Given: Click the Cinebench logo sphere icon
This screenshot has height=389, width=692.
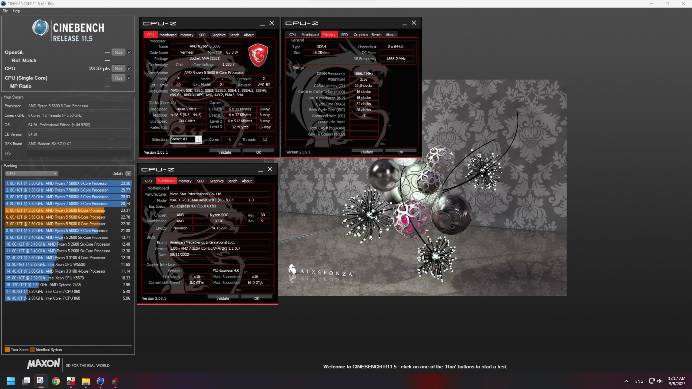Looking at the screenshot, I should pyautogui.click(x=41, y=28).
